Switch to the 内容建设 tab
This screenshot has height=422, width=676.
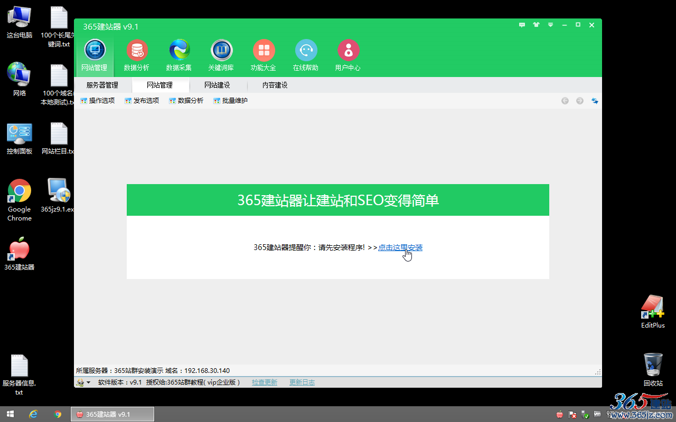[275, 85]
